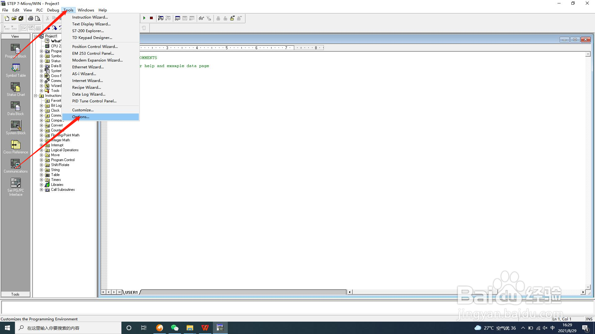Expand the Program Control folder
This screenshot has height=334, width=595.
[41, 160]
